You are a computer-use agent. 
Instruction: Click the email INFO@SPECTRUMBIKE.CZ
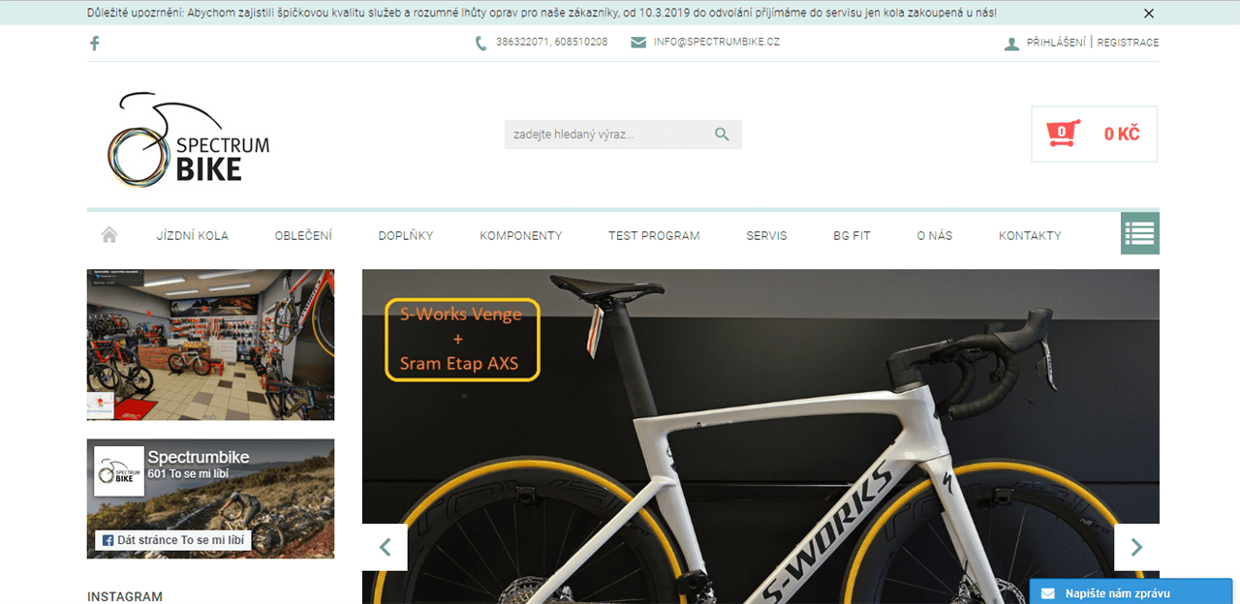point(717,43)
